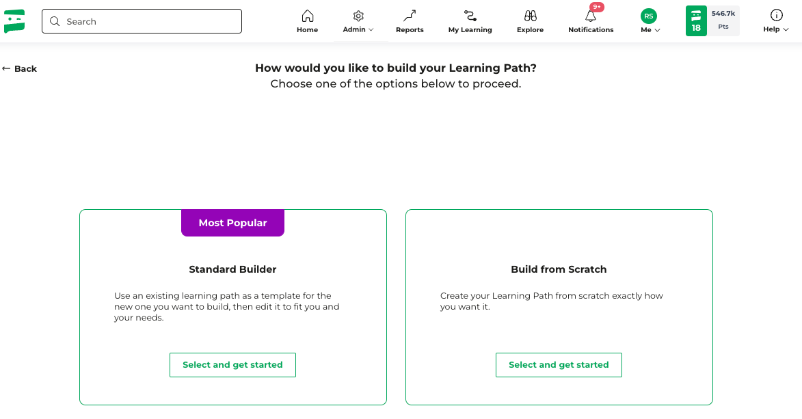The image size is (802, 419).
Task: Click the Help info icon
Action: click(x=777, y=15)
